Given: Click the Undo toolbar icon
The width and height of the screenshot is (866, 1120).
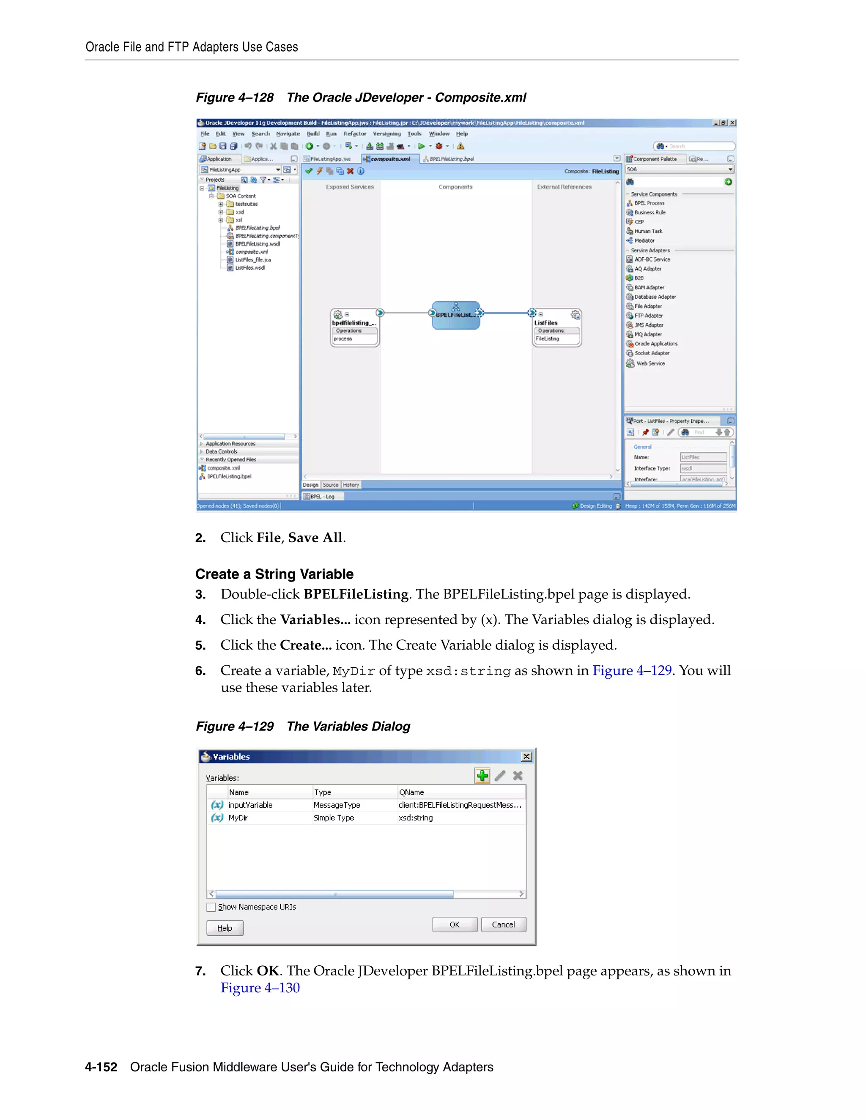Looking at the screenshot, I should (248, 146).
